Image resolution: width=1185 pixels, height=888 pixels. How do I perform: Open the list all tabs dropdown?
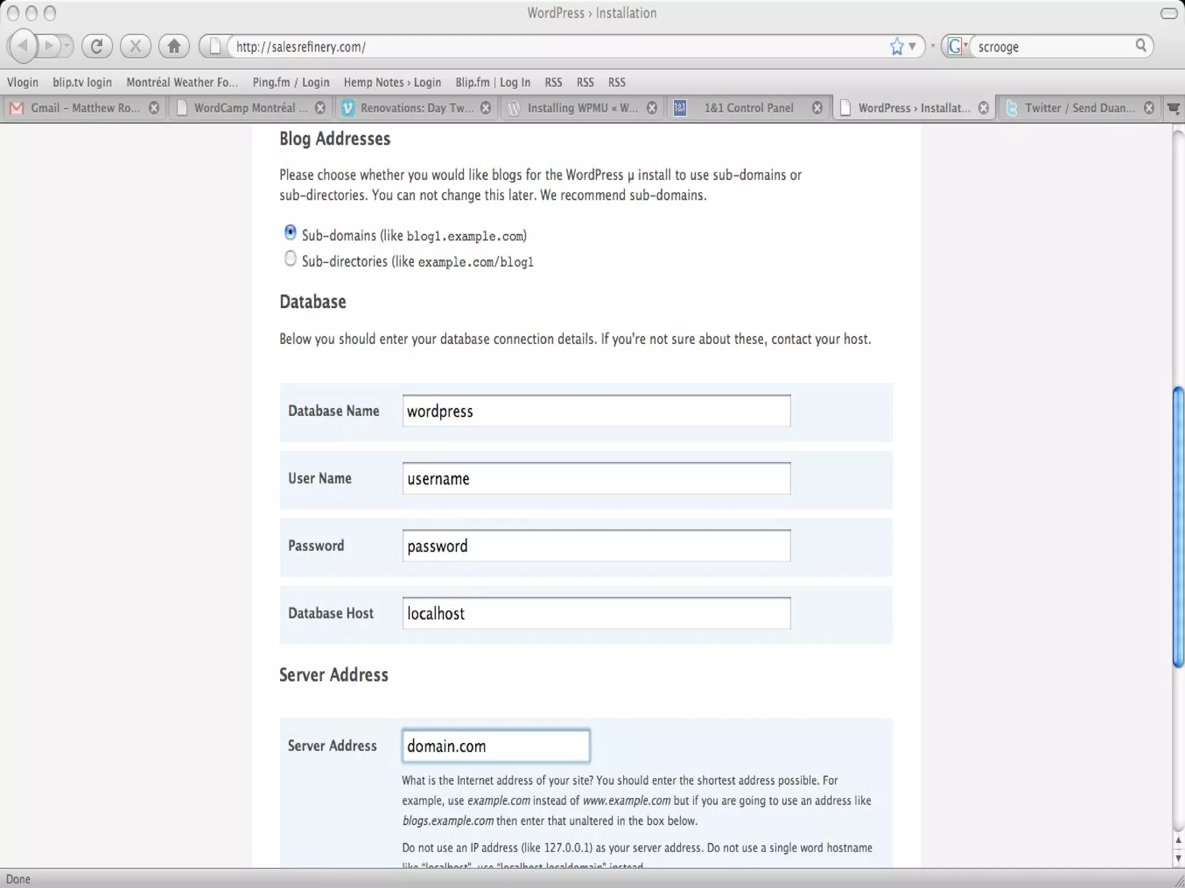coord(1174,108)
